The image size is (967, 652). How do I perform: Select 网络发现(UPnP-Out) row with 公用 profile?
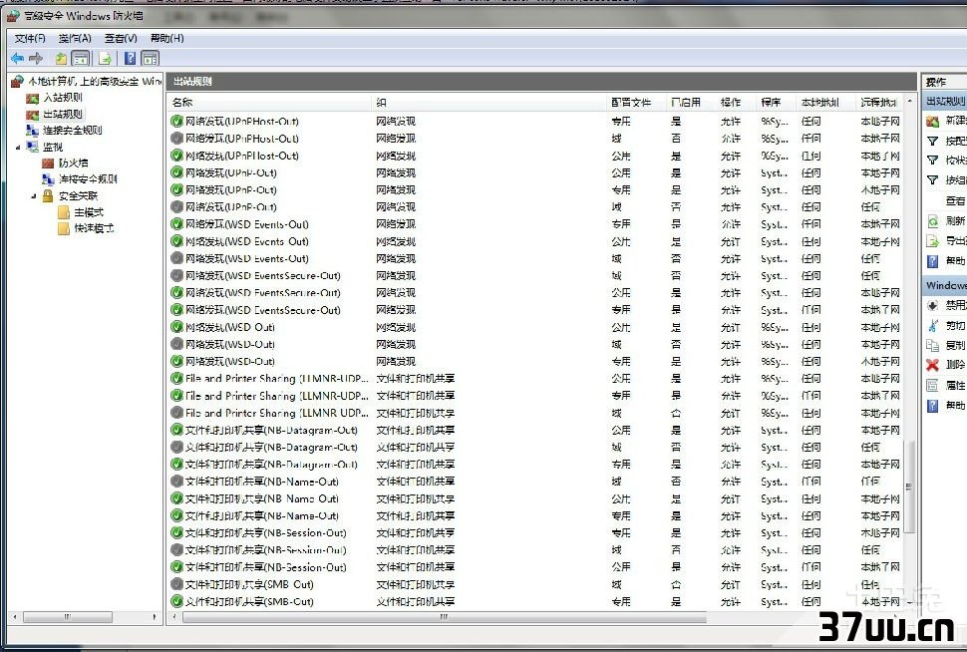coord(535,172)
